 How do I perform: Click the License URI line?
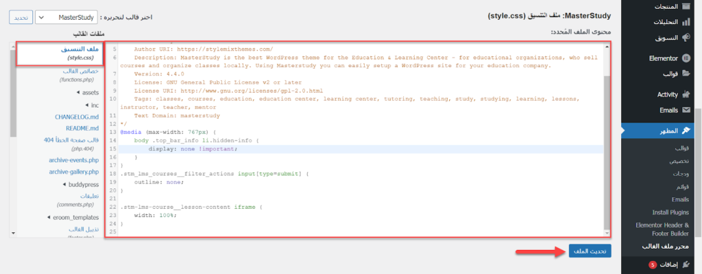click(228, 91)
